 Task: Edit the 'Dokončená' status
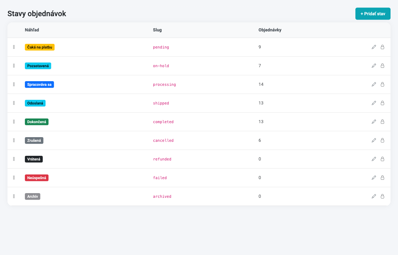tap(374, 122)
